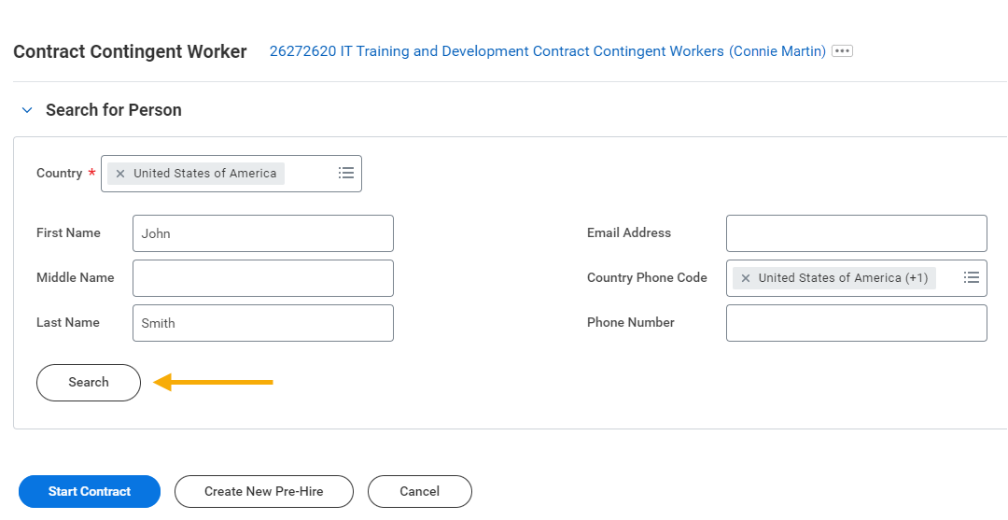The width and height of the screenshot is (1008, 520).
Task: Click the blue Start Contract button
Action: coord(90,491)
